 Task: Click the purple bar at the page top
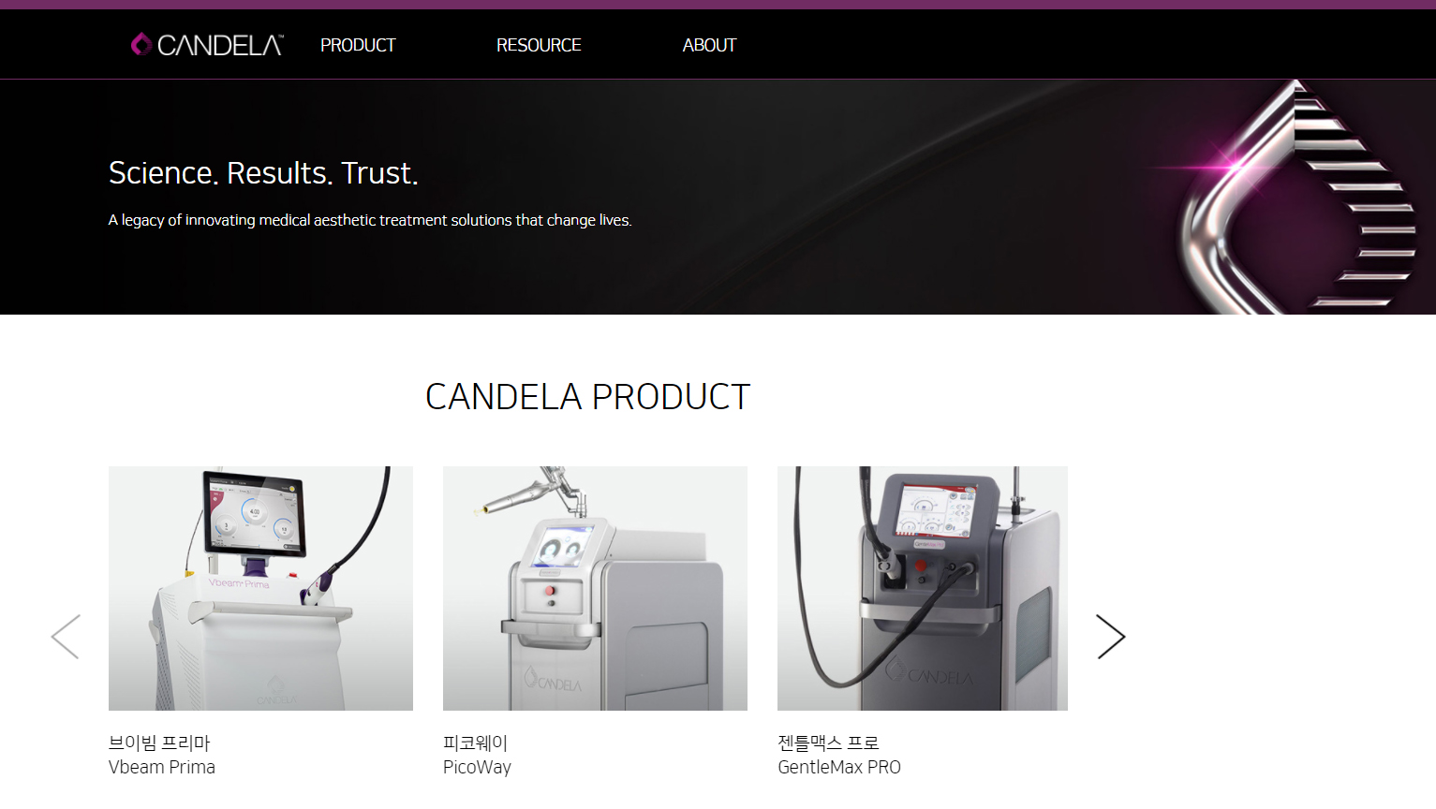[x=718, y=5]
